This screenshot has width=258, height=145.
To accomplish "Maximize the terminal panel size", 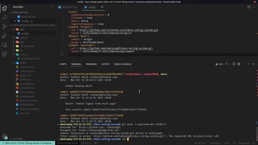I will click(249, 64).
